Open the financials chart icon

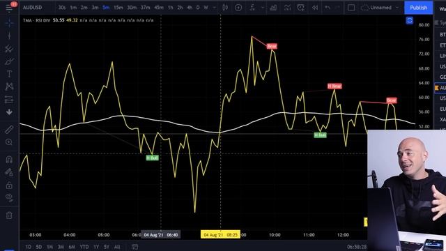point(273,8)
